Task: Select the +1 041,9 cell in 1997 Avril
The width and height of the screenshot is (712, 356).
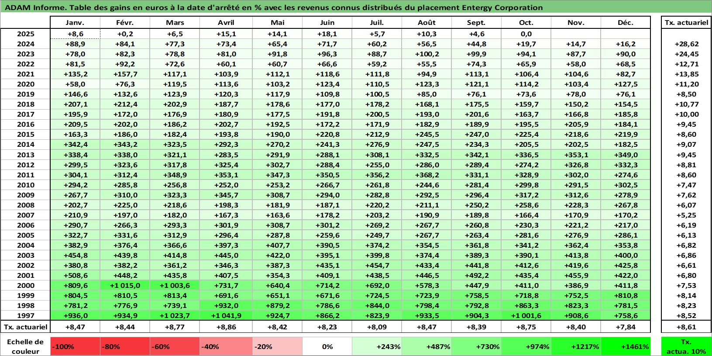Action: click(x=226, y=315)
